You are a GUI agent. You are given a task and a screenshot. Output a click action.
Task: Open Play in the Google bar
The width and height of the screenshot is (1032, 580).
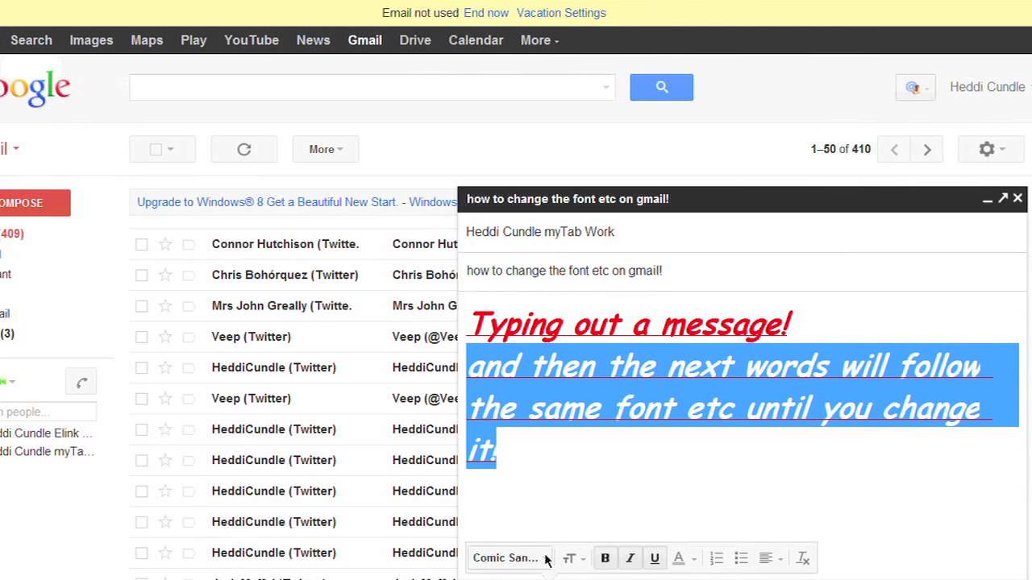[x=193, y=40]
